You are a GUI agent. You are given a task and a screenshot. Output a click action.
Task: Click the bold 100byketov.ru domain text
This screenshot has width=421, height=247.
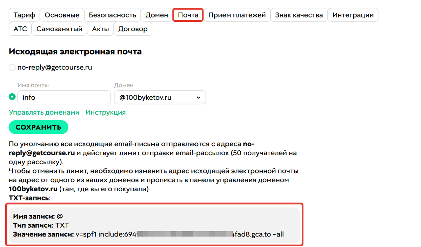click(33, 189)
